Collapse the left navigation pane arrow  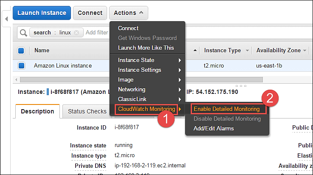click(6, 19)
